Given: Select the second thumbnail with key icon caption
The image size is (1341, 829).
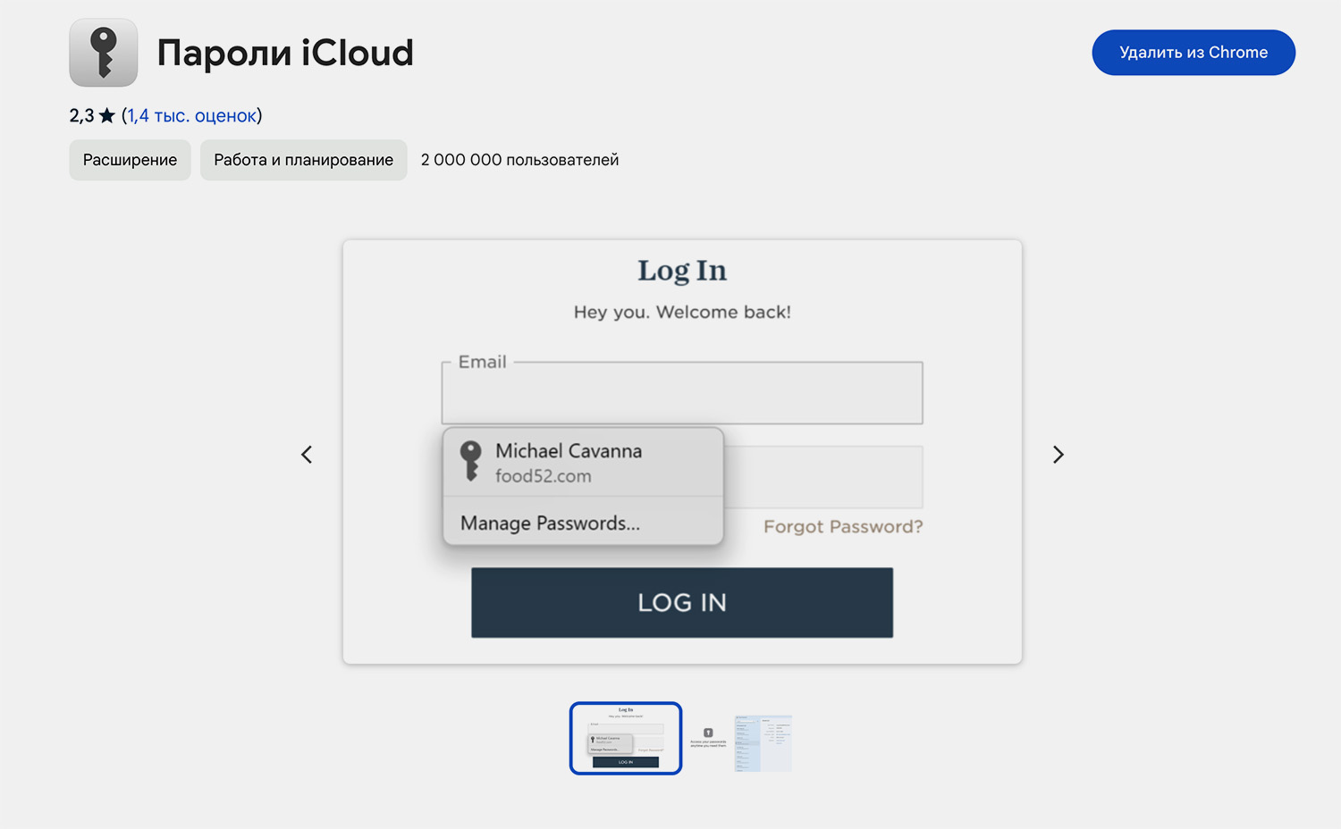Looking at the screenshot, I should pos(708,738).
